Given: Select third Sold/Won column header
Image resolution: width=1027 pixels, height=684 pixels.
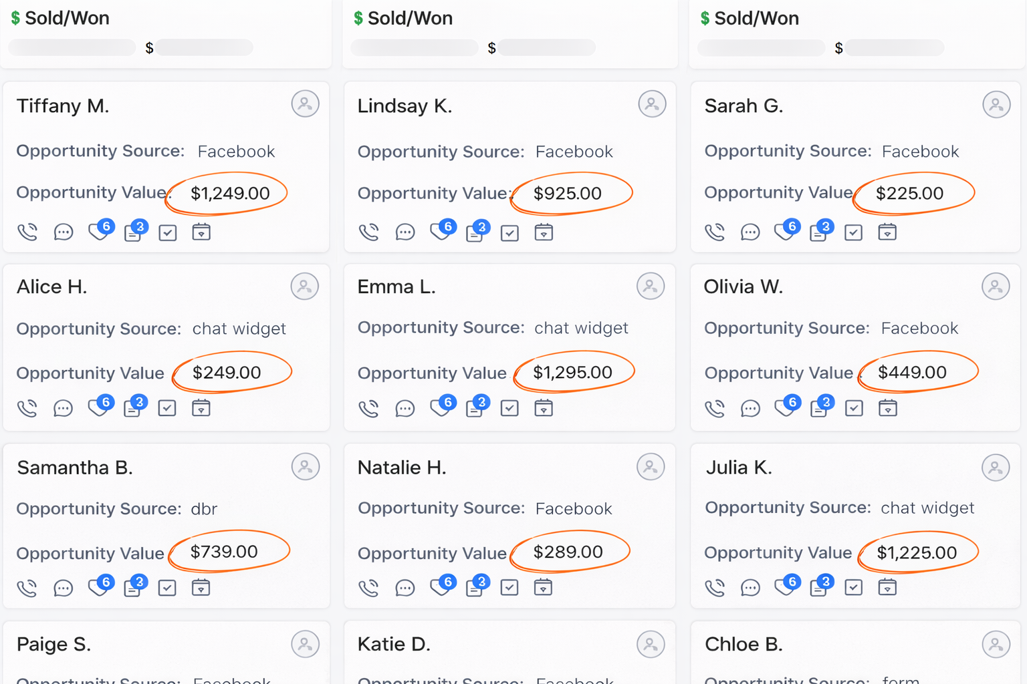Looking at the screenshot, I should point(756,19).
